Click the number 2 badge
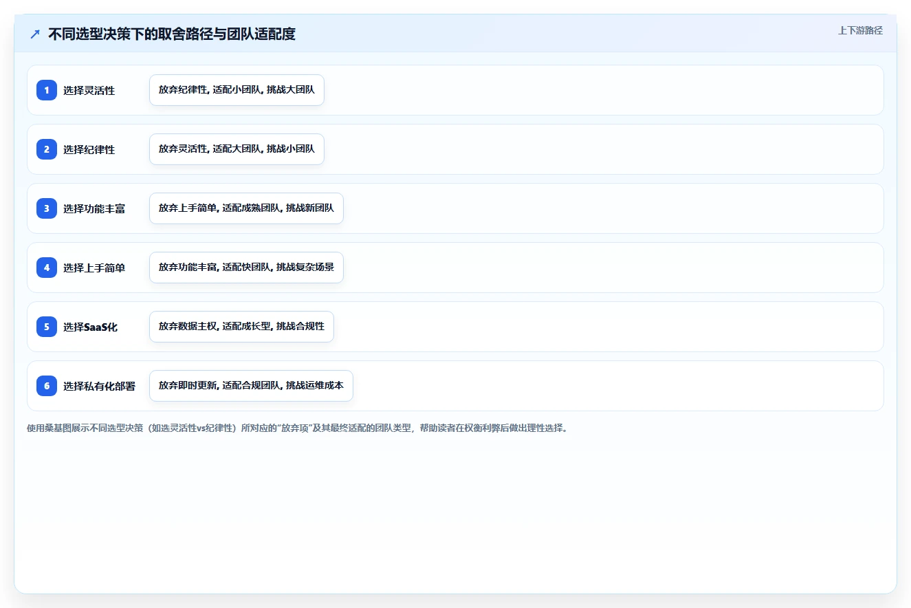The image size is (911, 608). coord(47,149)
